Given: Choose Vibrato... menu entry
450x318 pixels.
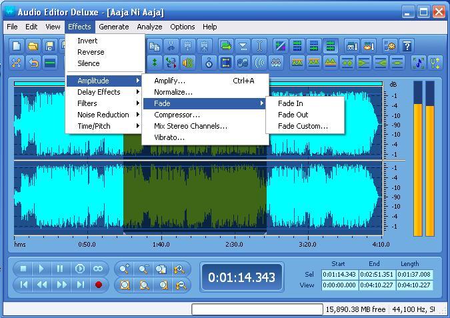Looking at the screenshot, I should [205, 137].
